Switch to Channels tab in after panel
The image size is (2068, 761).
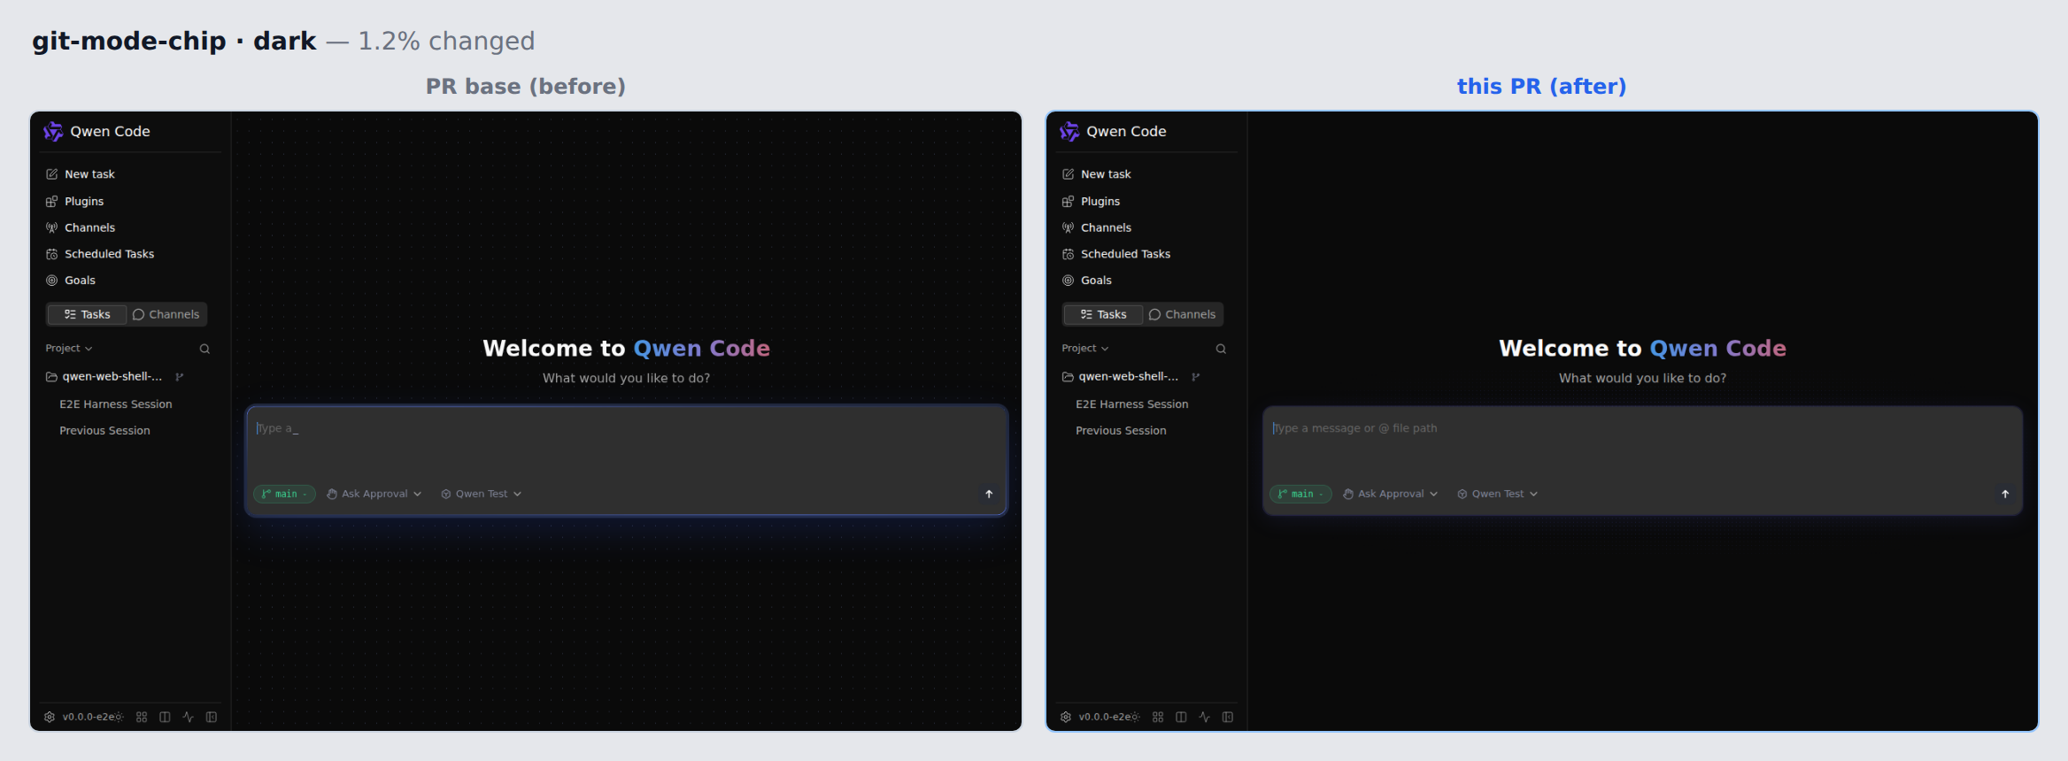1183,314
